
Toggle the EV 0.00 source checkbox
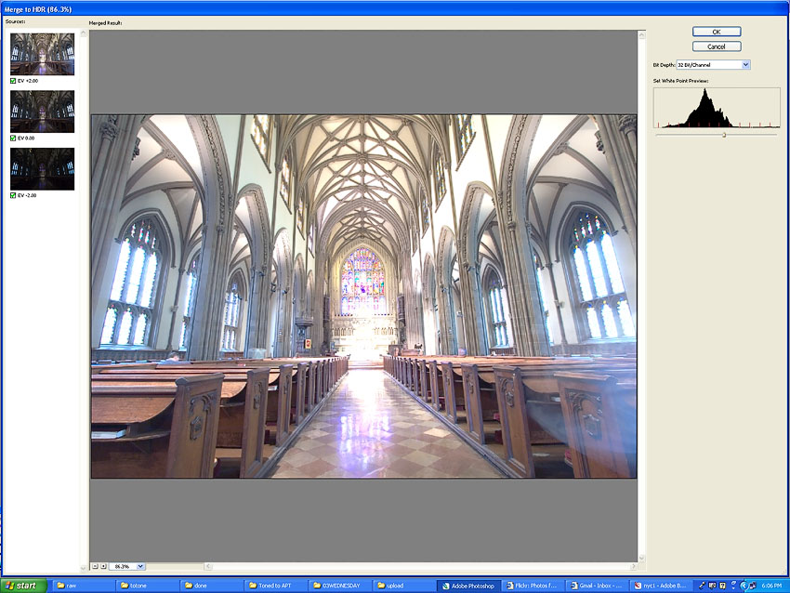pos(13,138)
